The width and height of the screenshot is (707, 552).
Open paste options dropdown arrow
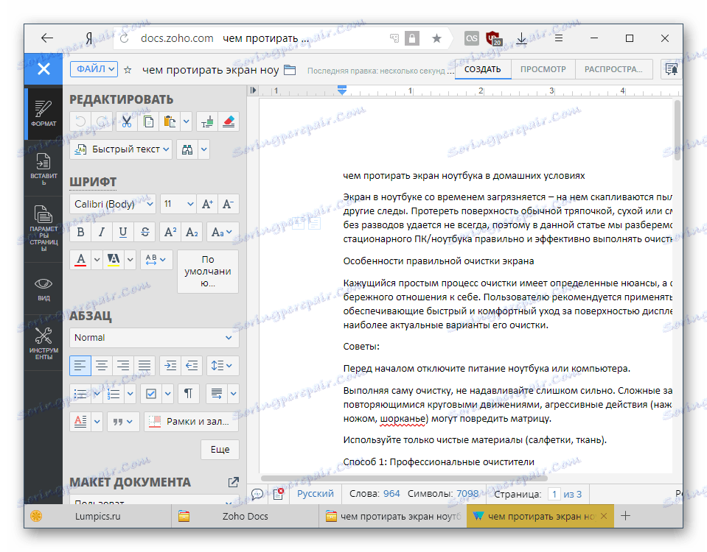click(187, 121)
